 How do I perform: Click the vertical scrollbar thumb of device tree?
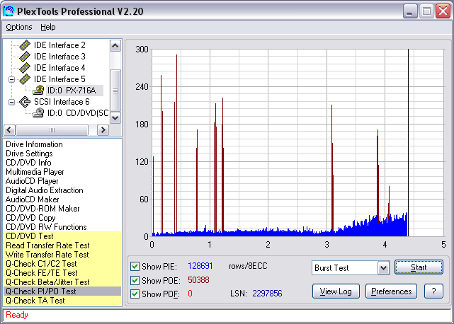click(115, 91)
